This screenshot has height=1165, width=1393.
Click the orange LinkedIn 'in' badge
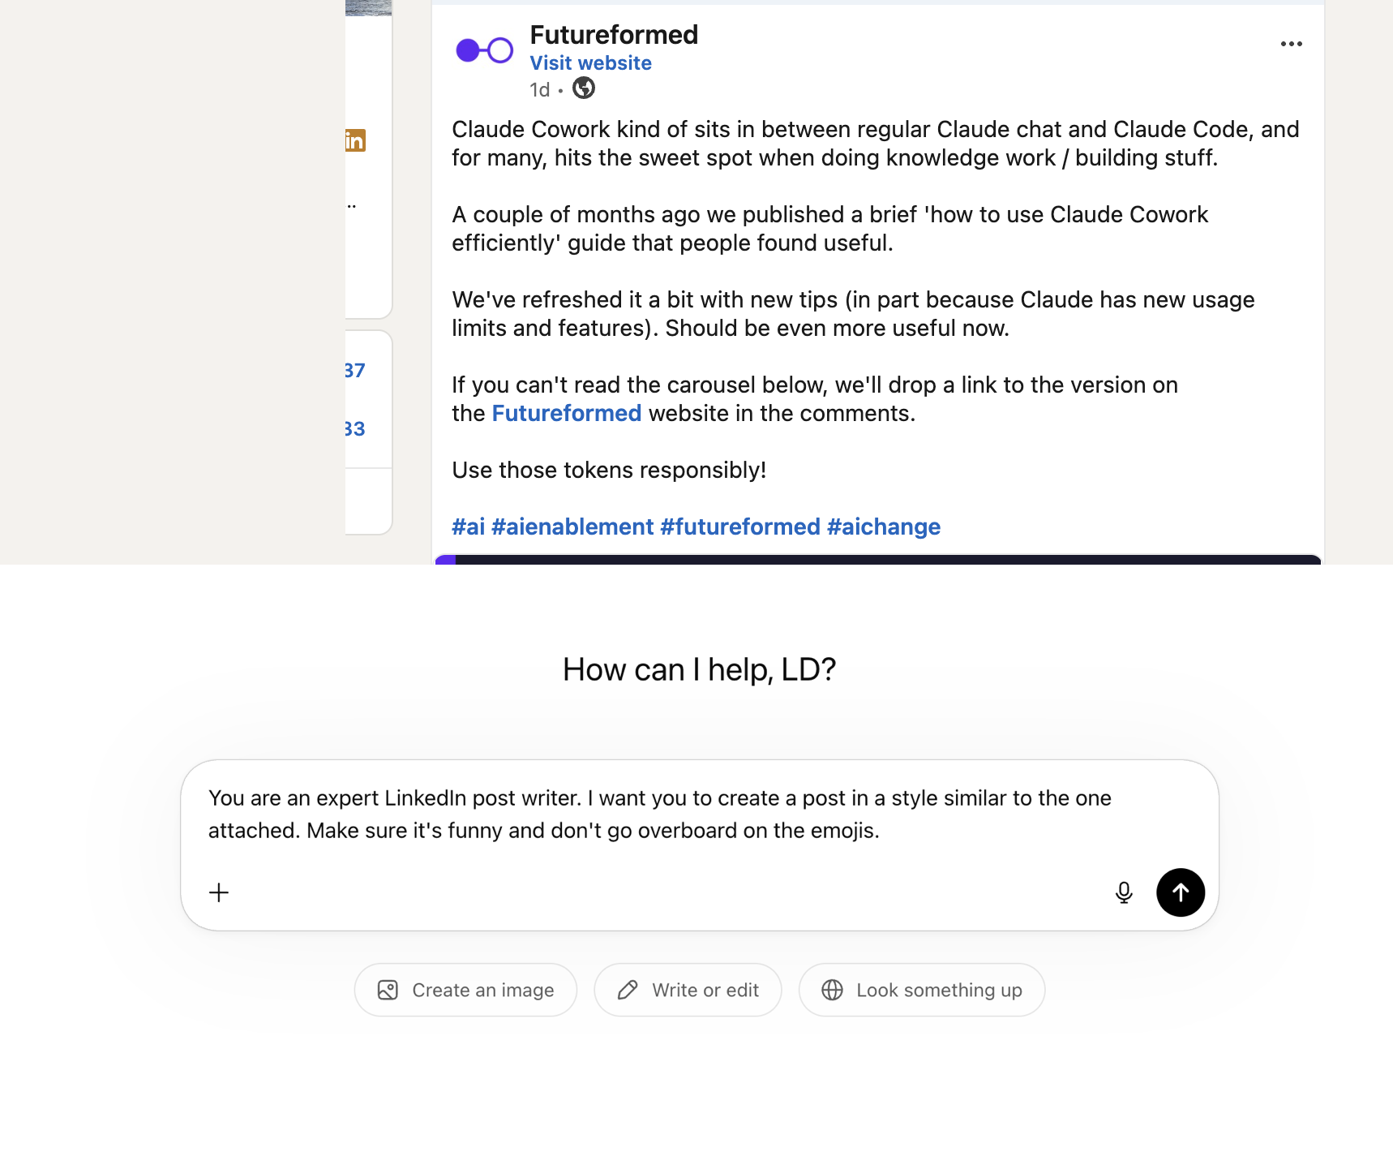pyautogui.click(x=355, y=140)
